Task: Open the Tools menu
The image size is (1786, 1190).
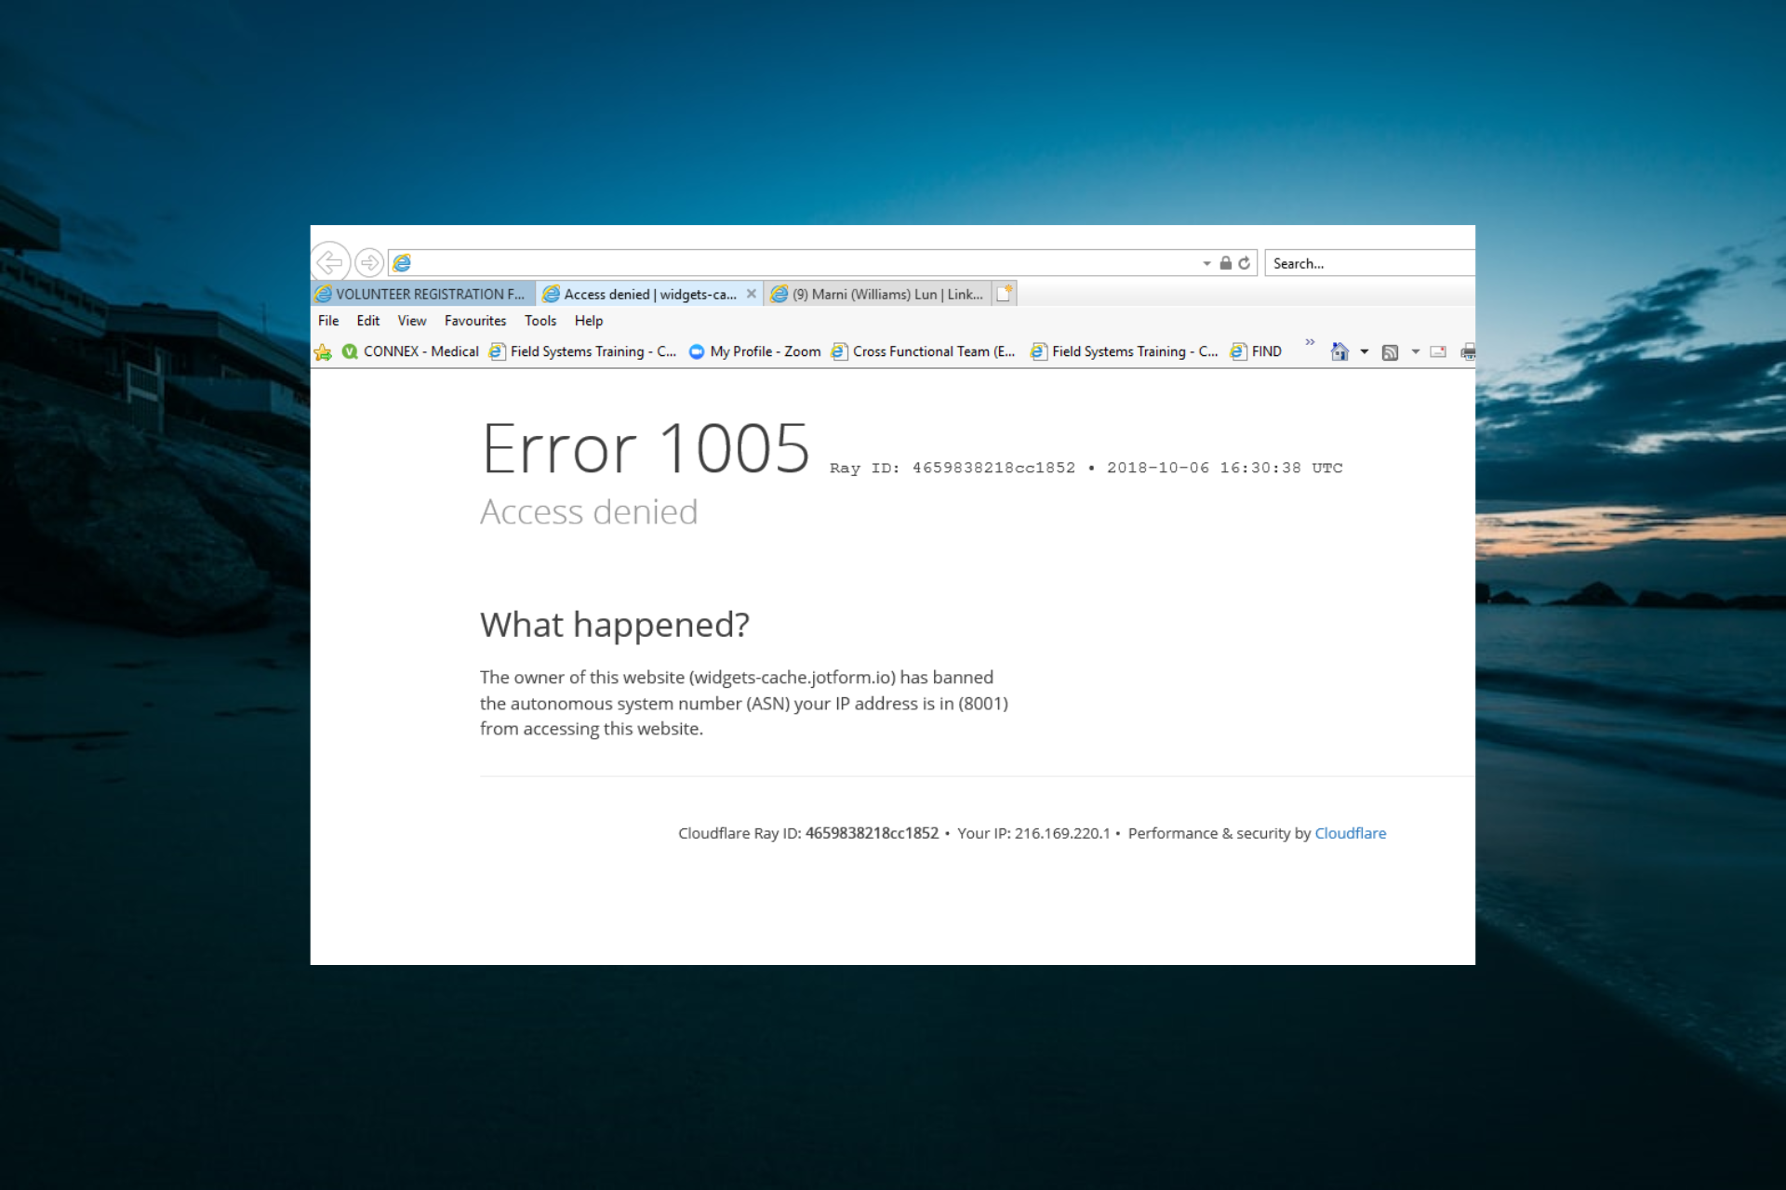Action: coord(540,321)
